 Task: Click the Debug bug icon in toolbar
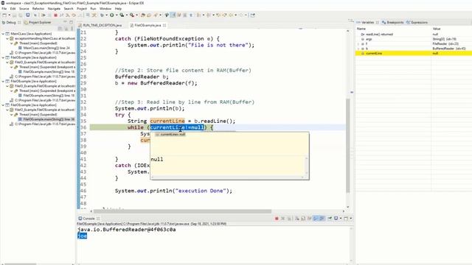pos(102,15)
